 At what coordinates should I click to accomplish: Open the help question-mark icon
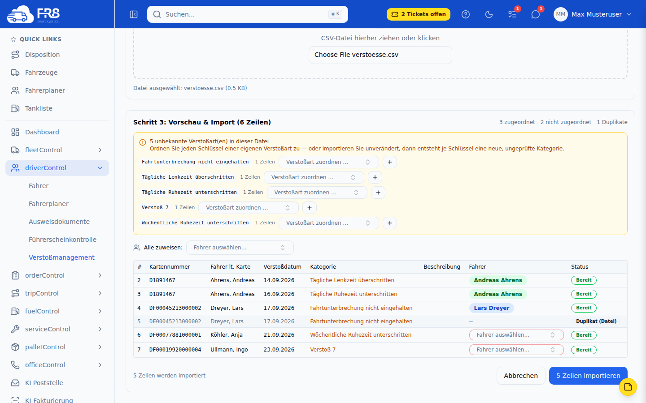(466, 14)
